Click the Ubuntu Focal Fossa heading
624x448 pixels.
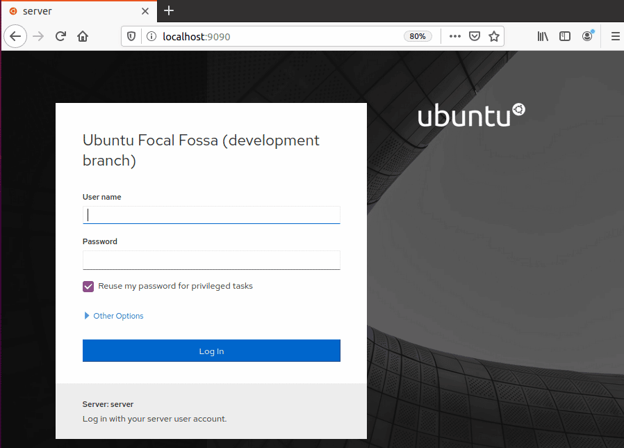pos(201,150)
